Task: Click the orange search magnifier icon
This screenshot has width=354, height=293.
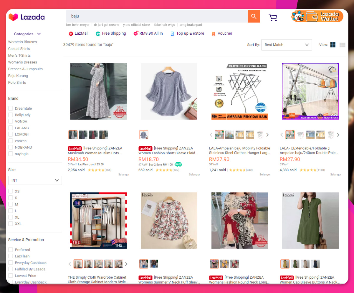Action: [x=254, y=16]
